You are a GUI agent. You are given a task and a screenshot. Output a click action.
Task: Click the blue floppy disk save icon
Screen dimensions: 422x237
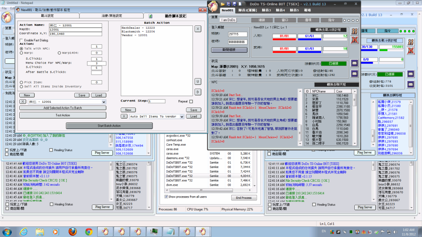coord(234,4)
